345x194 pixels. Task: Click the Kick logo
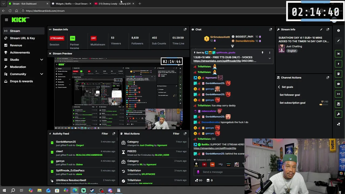coord(20,20)
